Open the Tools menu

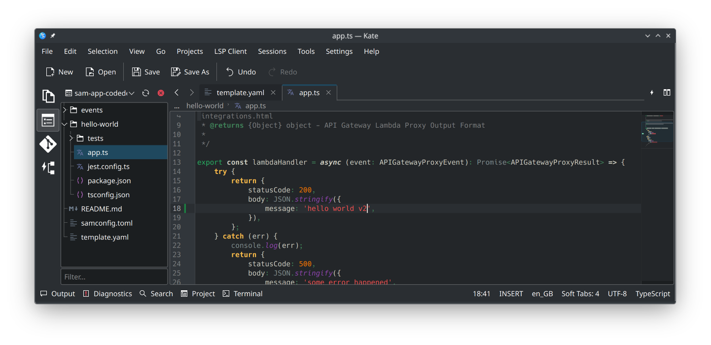306,51
